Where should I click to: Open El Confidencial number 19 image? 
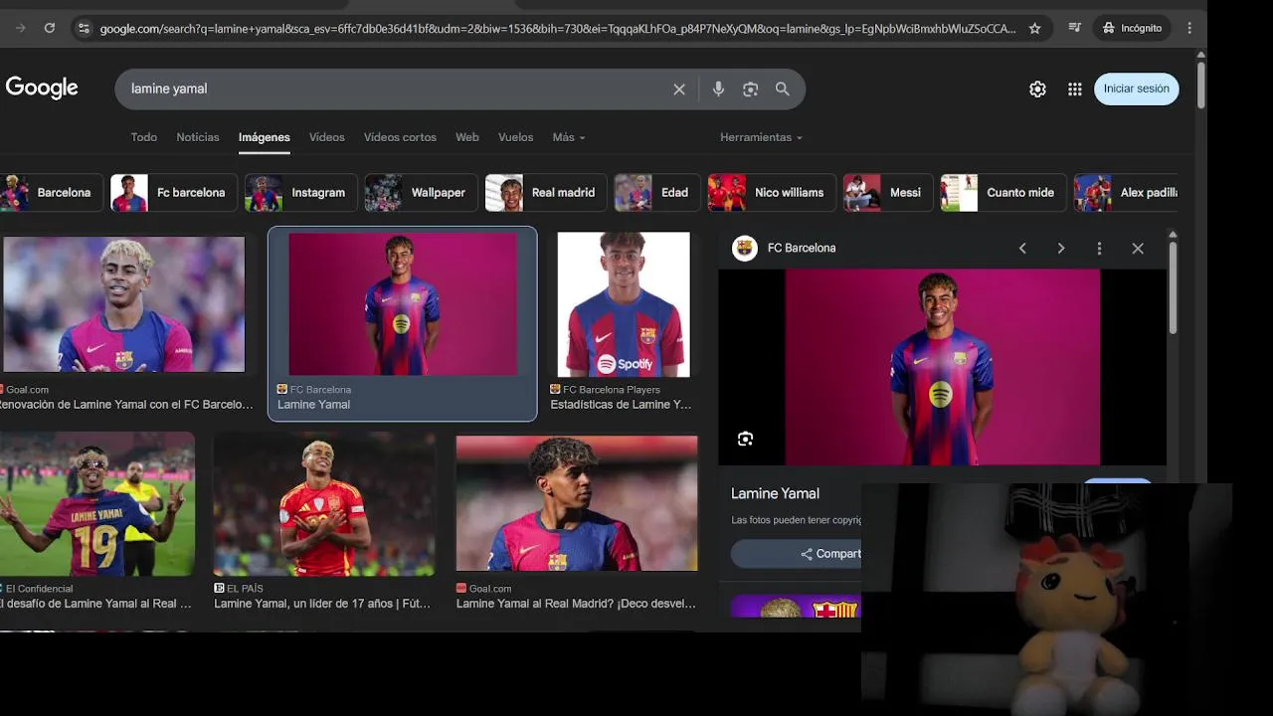pos(97,504)
